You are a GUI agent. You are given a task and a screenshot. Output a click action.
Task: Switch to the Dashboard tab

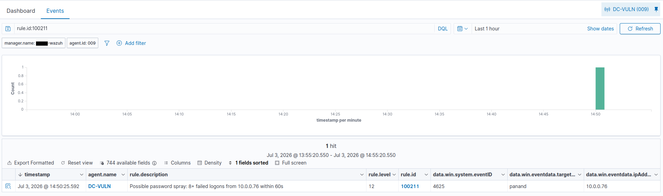click(x=21, y=11)
